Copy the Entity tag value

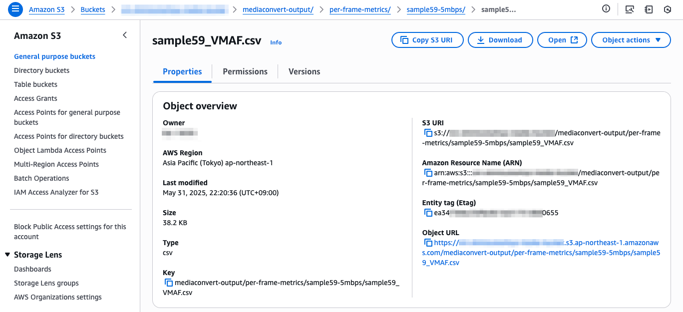tap(428, 213)
